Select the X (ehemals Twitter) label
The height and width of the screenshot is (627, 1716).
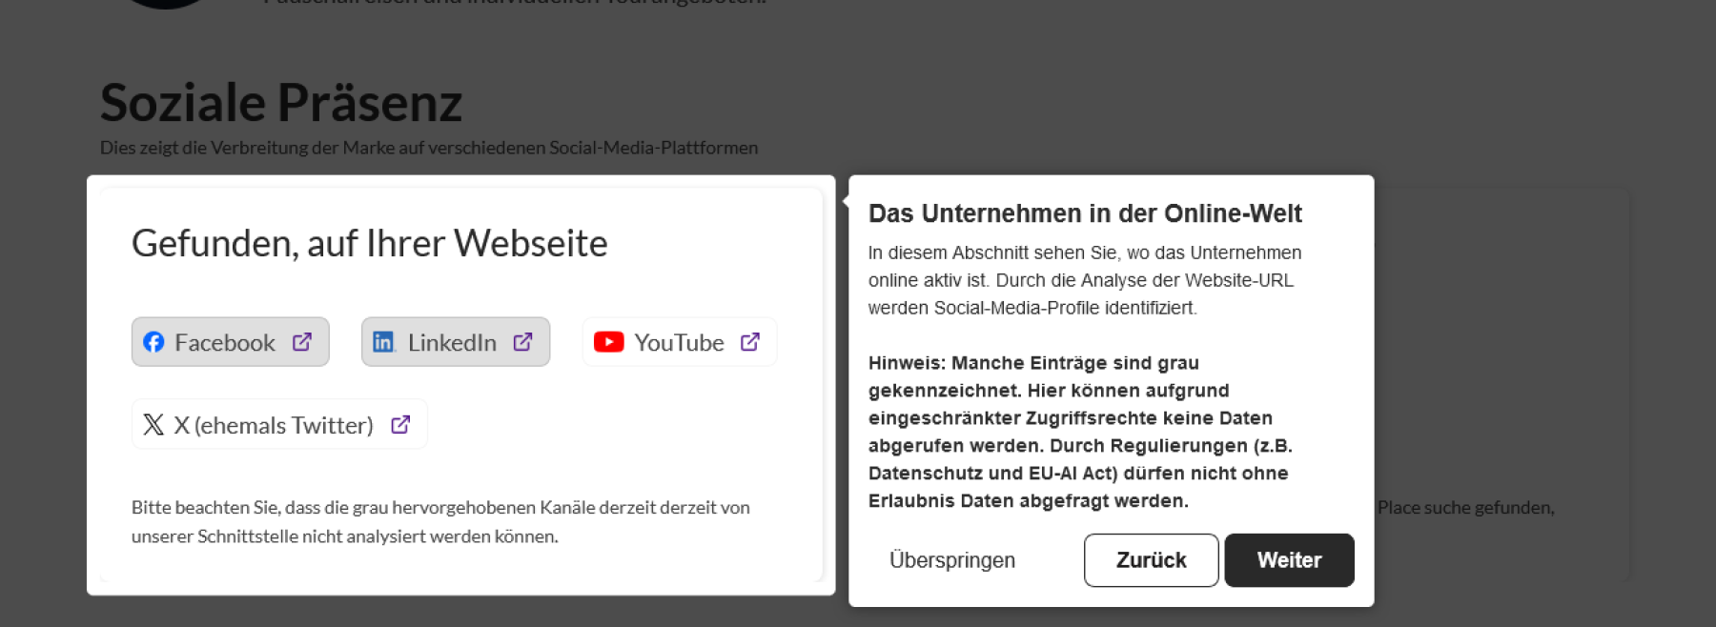(274, 425)
